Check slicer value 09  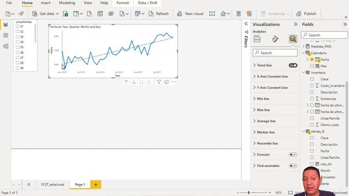point(17,68)
